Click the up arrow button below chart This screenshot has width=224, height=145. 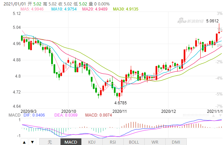coord(25,142)
